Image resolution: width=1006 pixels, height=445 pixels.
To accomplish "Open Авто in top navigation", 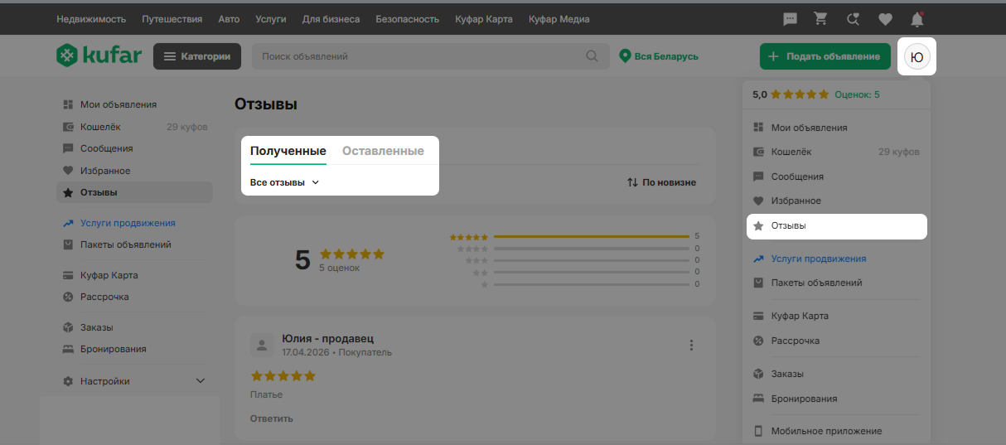I will (229, 18).
